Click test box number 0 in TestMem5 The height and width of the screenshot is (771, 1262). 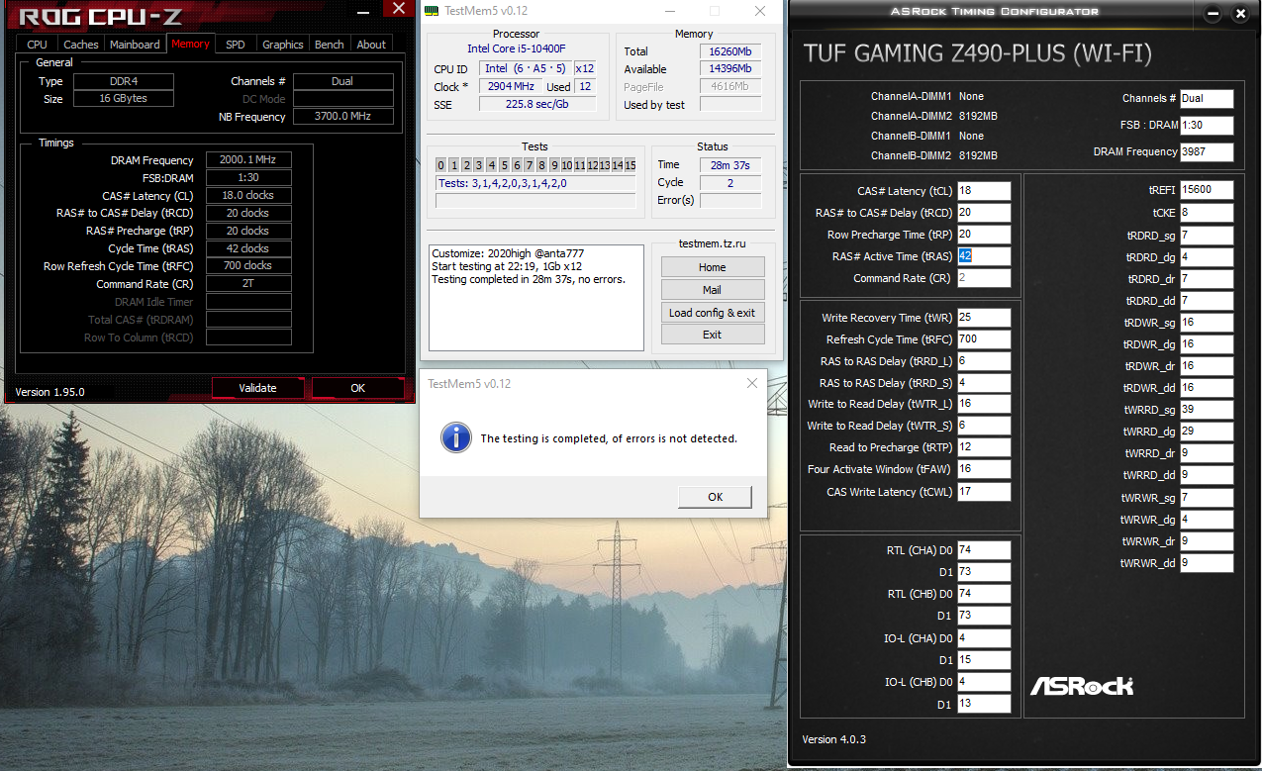[x=441, y=165]
